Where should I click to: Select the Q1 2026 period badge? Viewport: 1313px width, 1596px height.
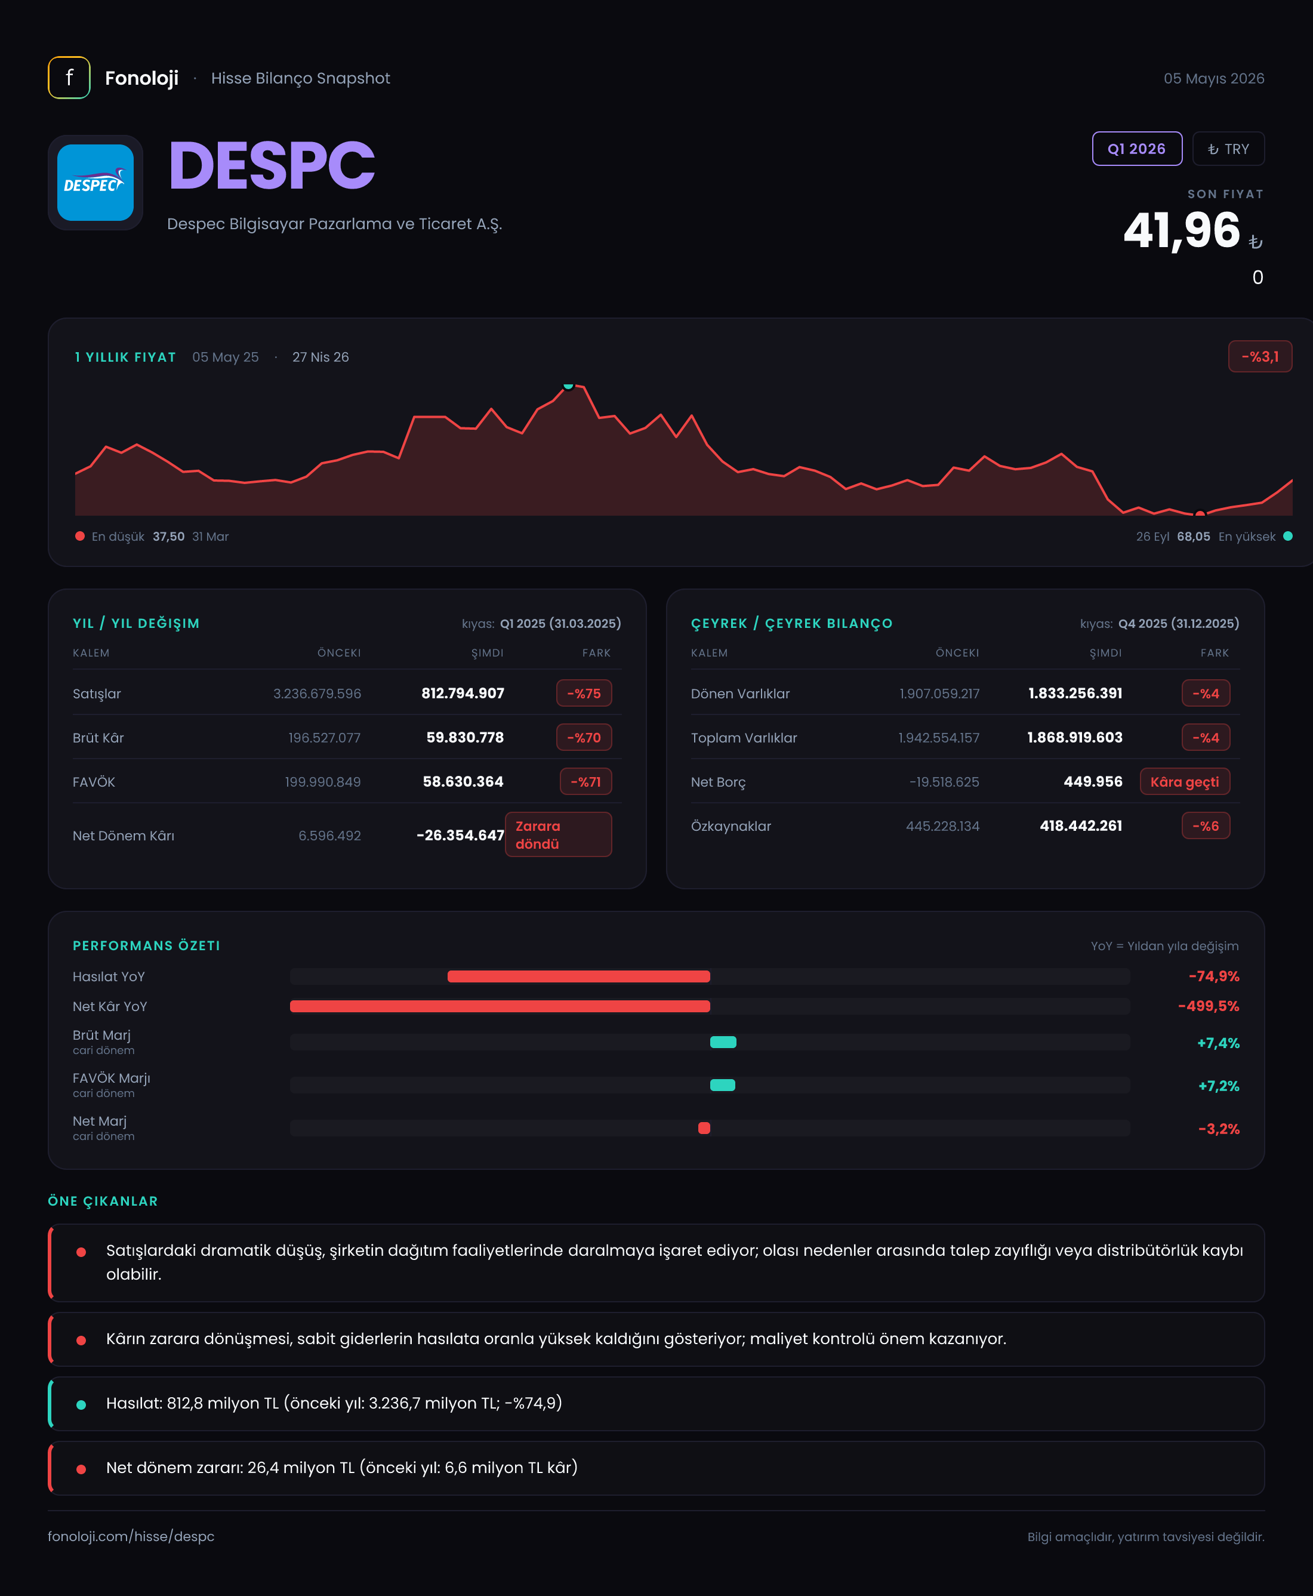1137,149
